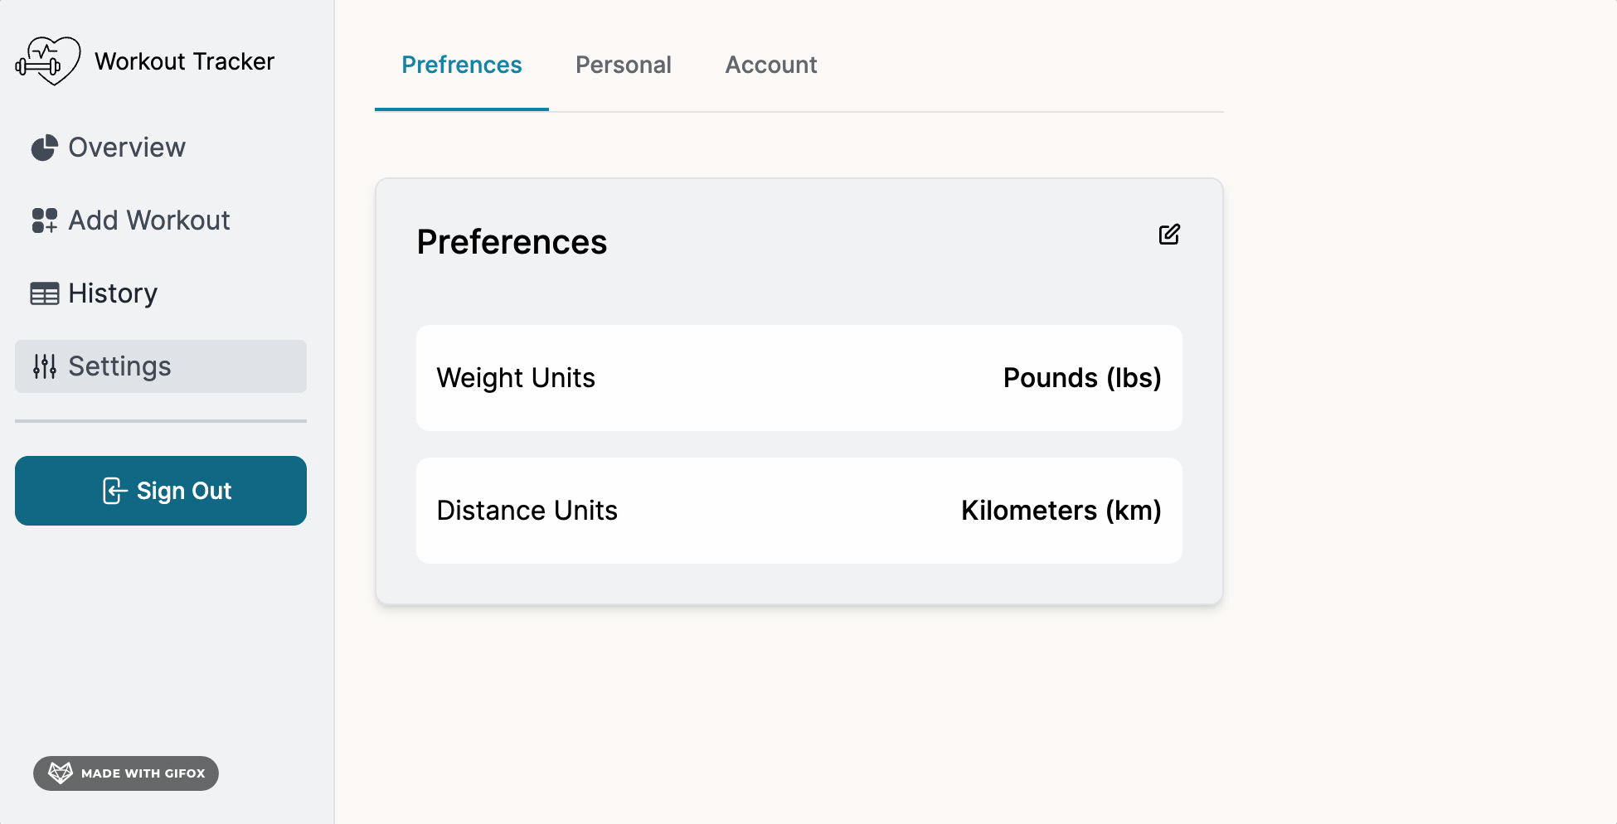1617x824 pixels.
Task: Click the Settings sliders icon
Action: pos(45,366)
